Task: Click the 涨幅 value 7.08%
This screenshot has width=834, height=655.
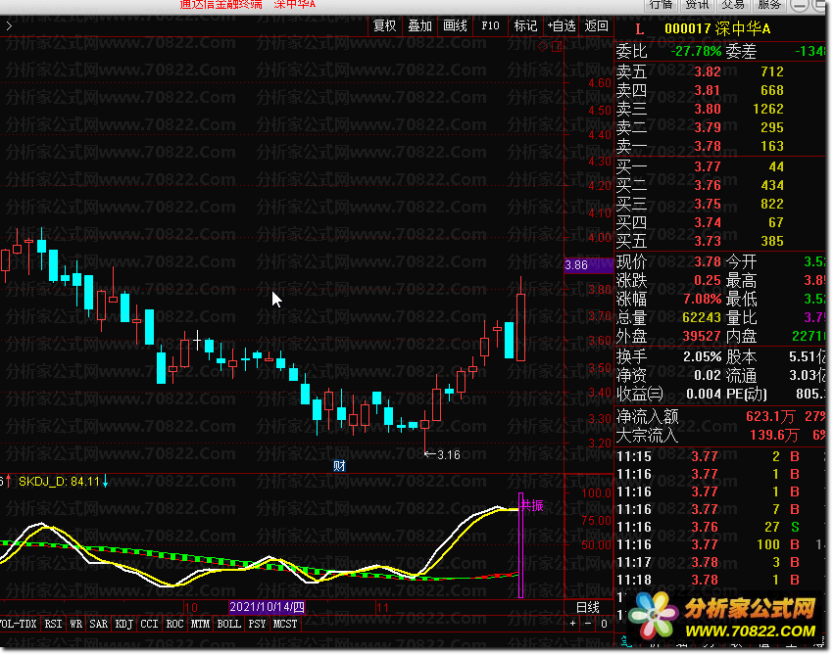Action: tap(702, 299)
